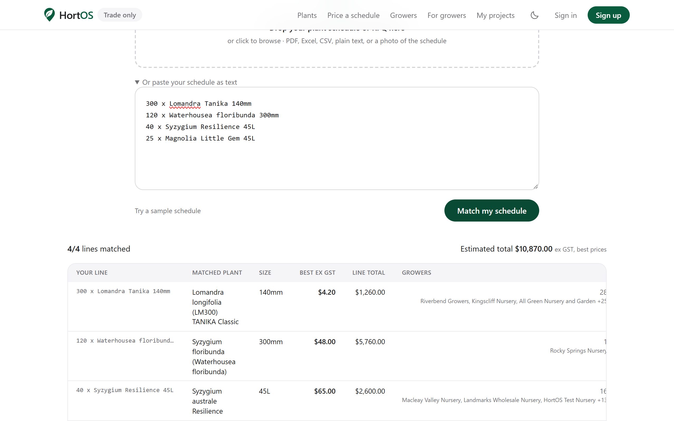
Task: Open Price a schedule page
Action: pos(353,15)
